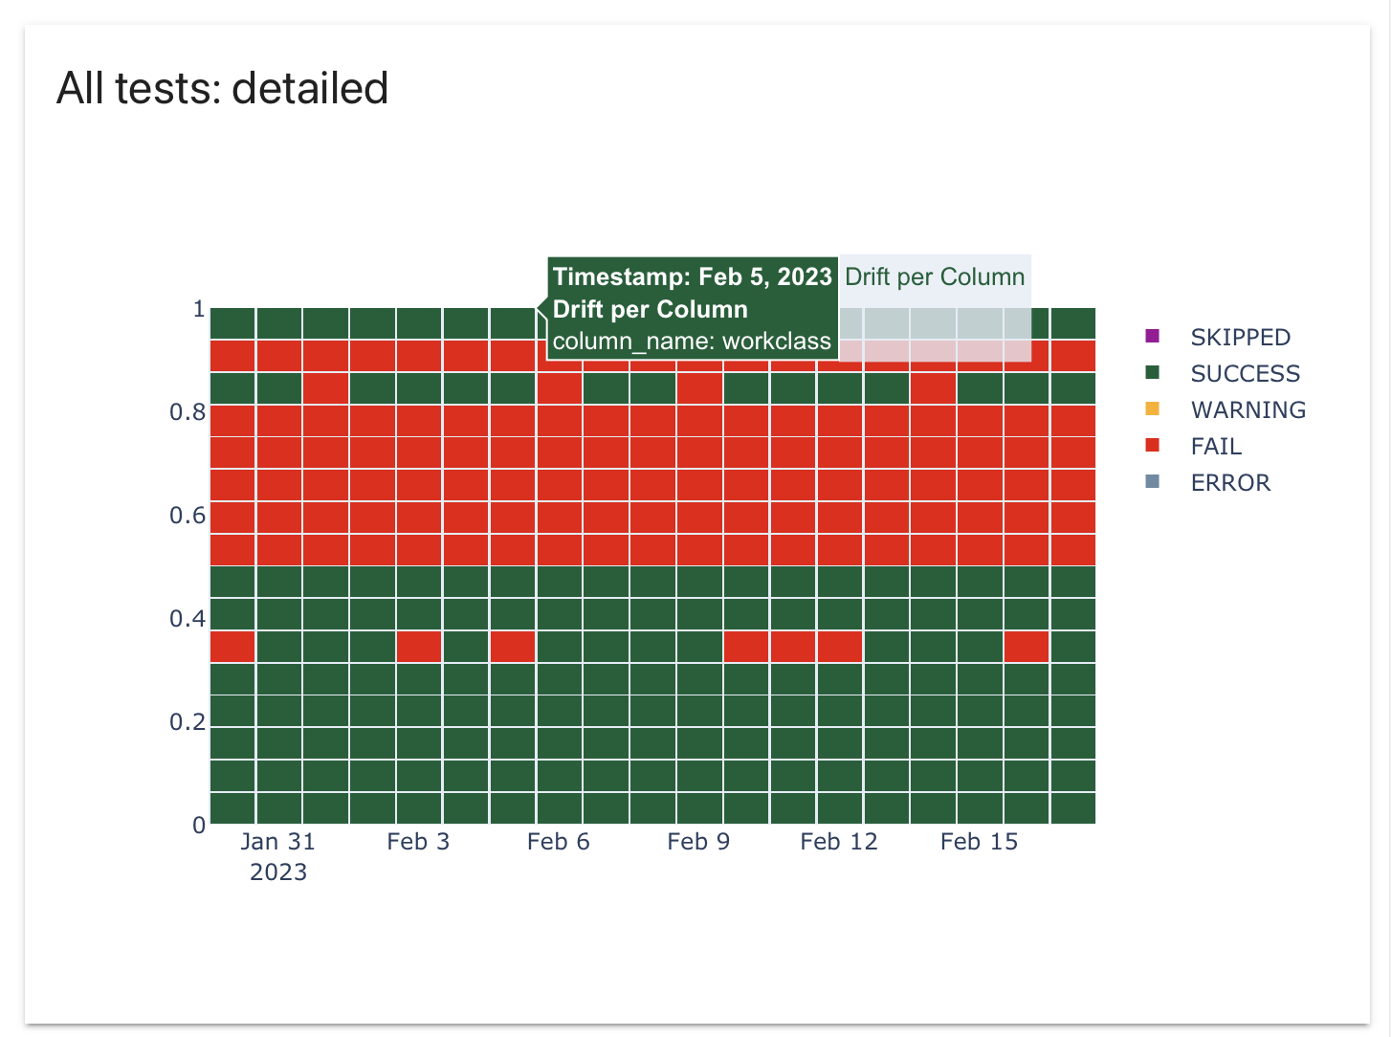Toggle SKIPPED series visibility in the legend

pyautogui.click(x=1241, y=337)
